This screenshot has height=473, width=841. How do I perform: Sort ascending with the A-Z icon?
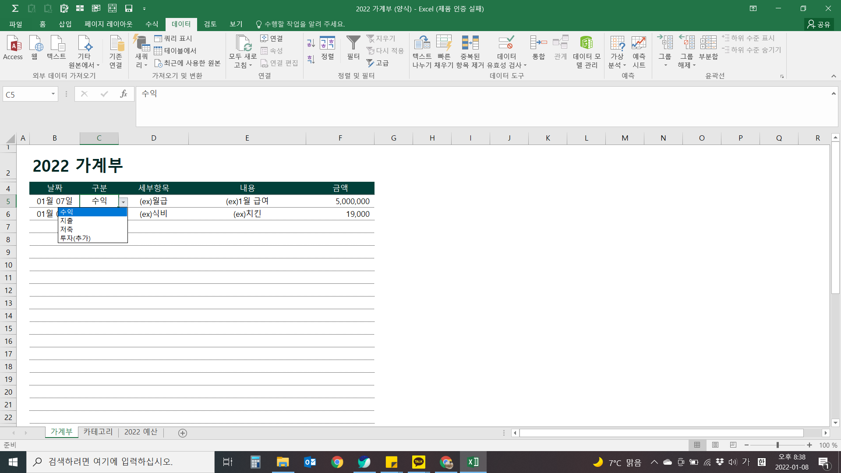[x=311, y=43]
